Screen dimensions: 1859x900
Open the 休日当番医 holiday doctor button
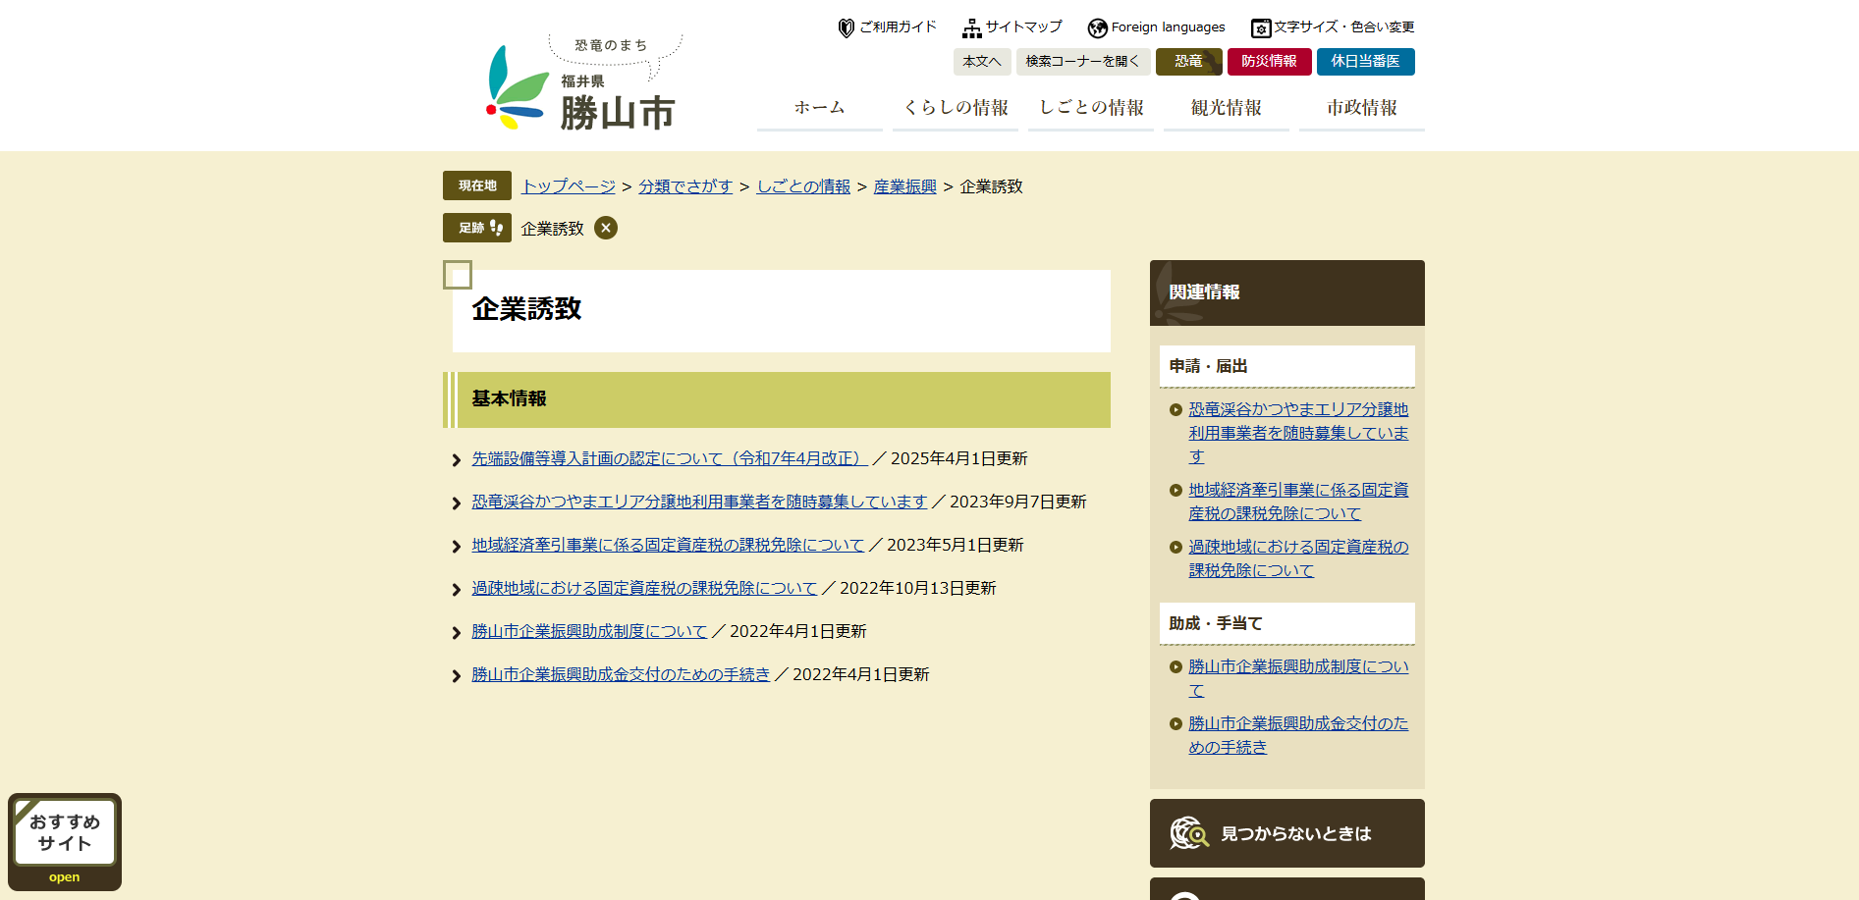click(x=1366, y=62)
